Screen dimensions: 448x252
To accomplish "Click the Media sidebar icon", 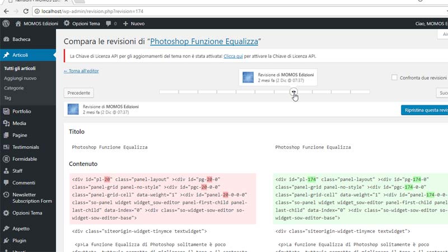I will 6,123.
